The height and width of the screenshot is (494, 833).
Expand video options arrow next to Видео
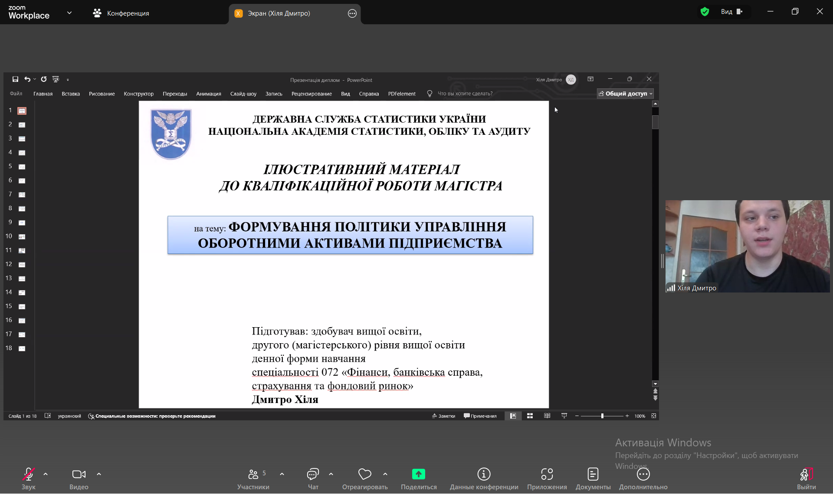tap(99, 474)
